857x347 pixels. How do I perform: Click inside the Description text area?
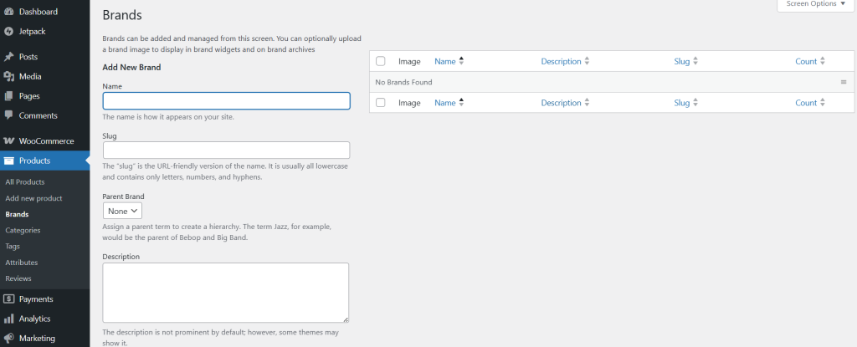[226, 293]
